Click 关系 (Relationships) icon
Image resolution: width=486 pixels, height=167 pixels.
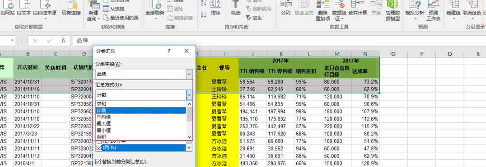point(376,8)
